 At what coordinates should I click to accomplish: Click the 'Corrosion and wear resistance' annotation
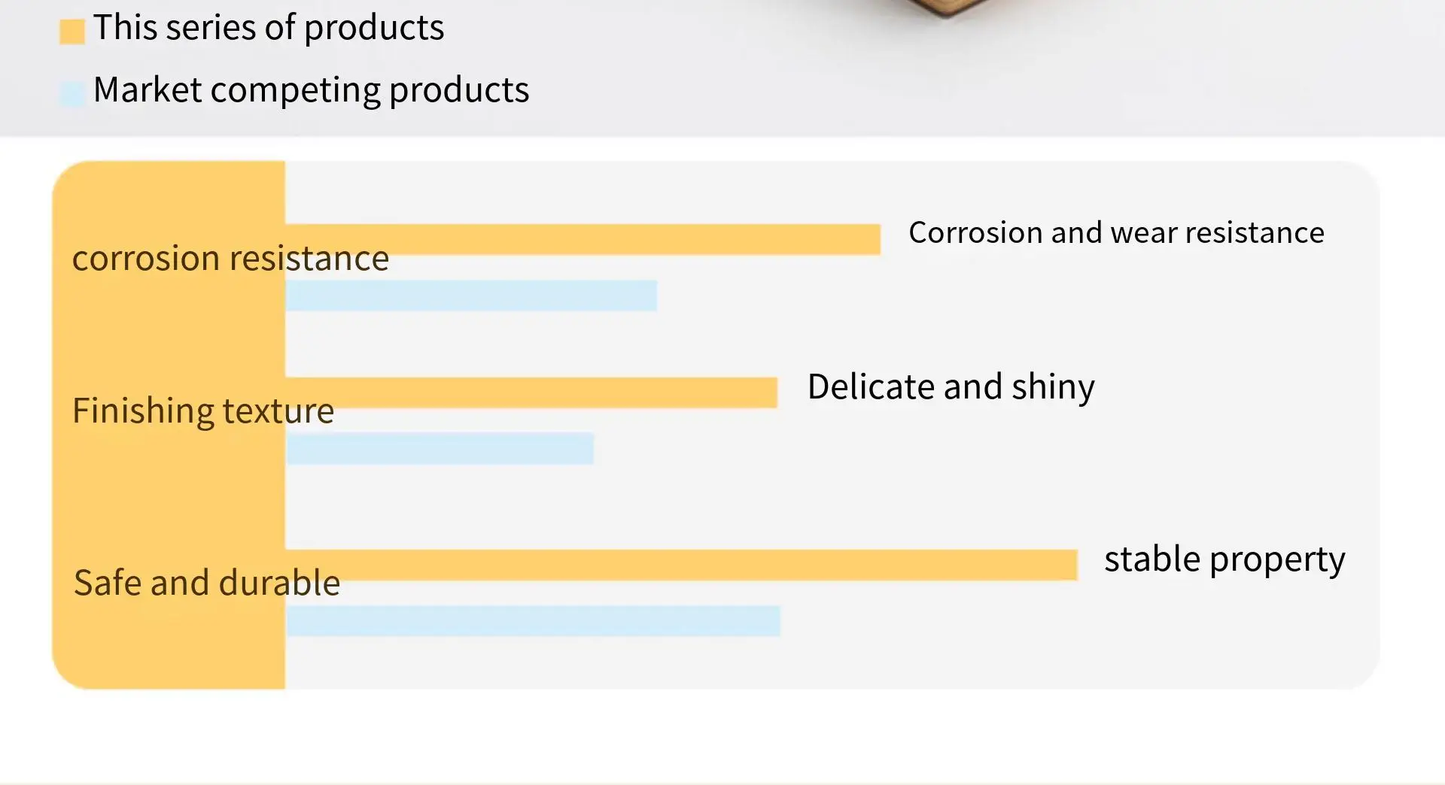pos(1116,233)
